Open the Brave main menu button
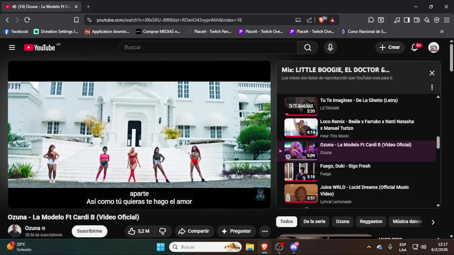The height and width of the screenshot is (255, 454). click(447, 20)
